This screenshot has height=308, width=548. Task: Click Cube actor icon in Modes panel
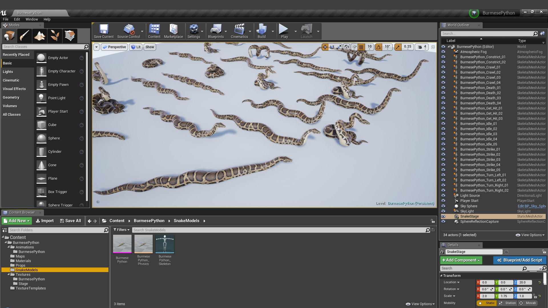pos(41,125)
